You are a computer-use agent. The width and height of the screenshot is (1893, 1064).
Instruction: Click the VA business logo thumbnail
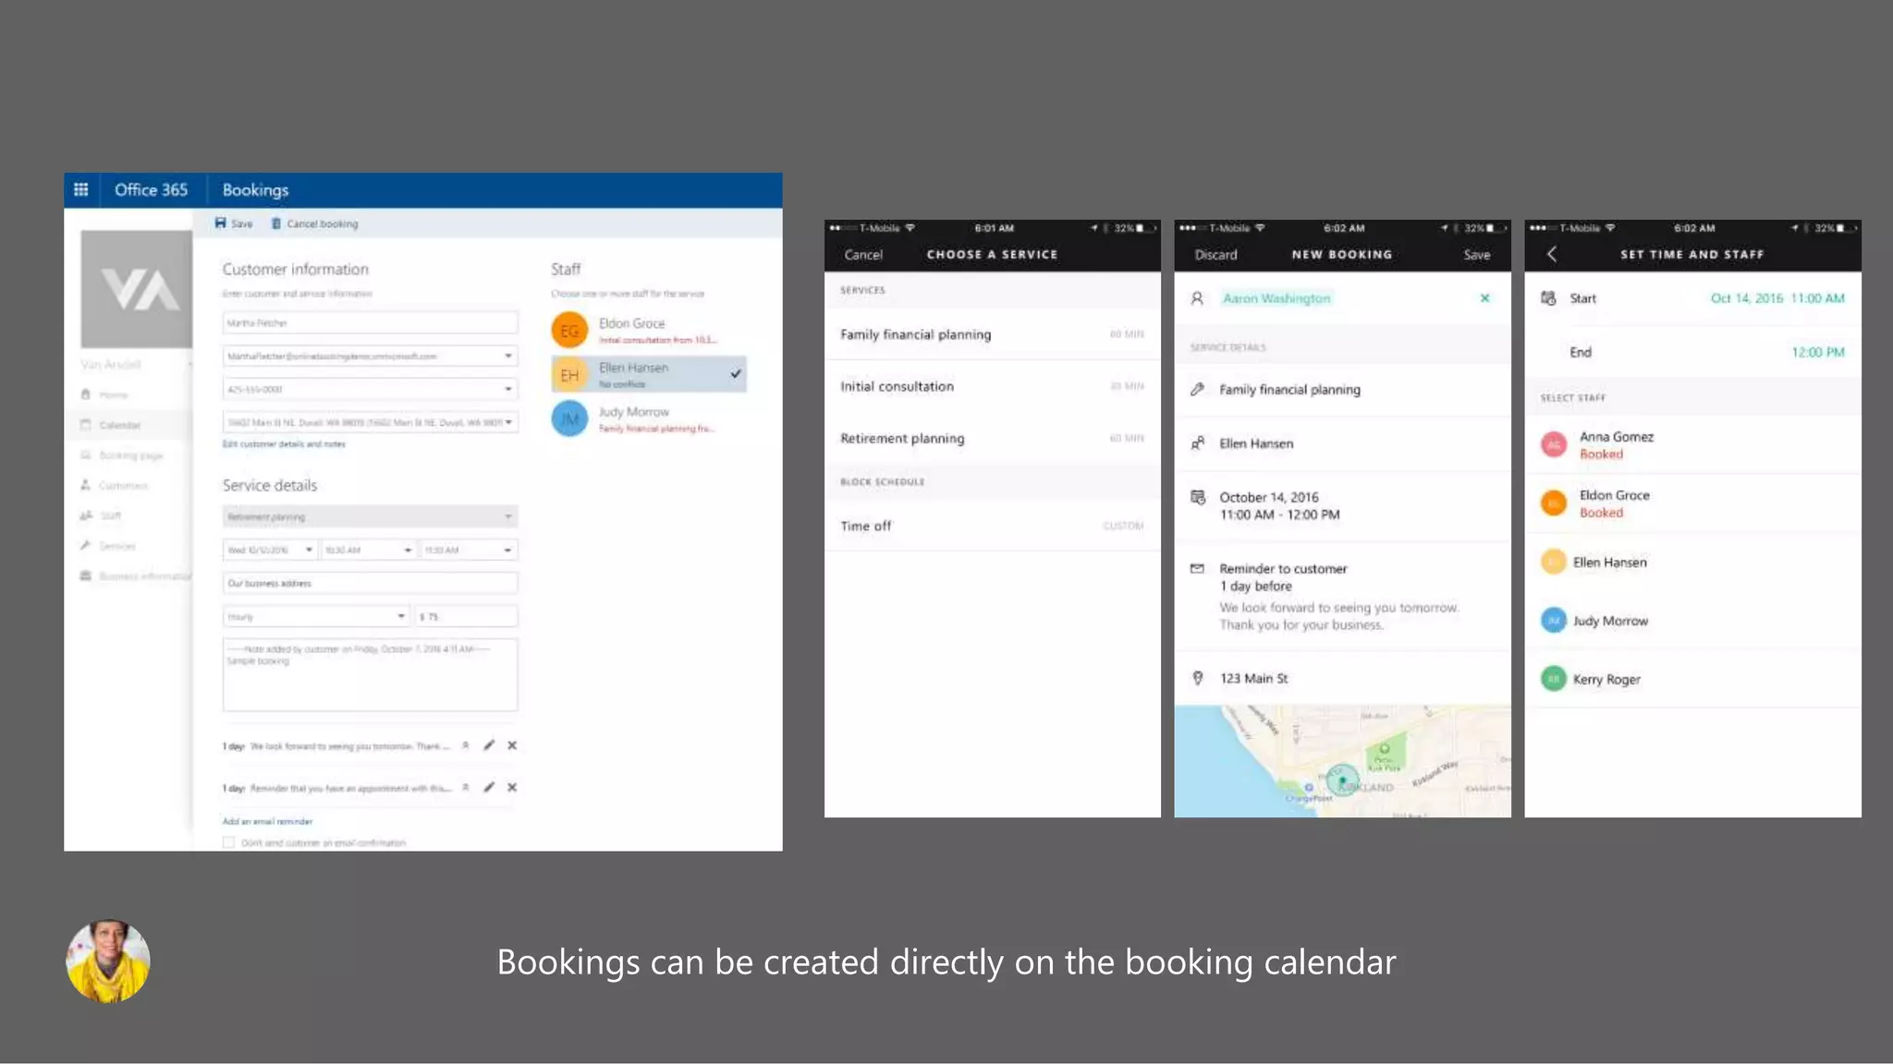coord(137,289)
